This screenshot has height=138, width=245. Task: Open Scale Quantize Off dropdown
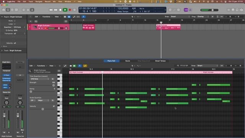click(33, 100)
